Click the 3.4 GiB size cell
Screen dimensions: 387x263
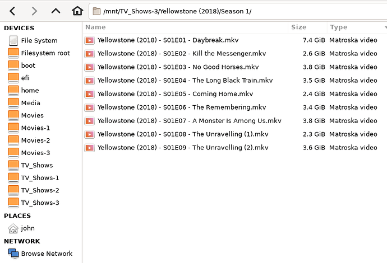click(314, 107)
